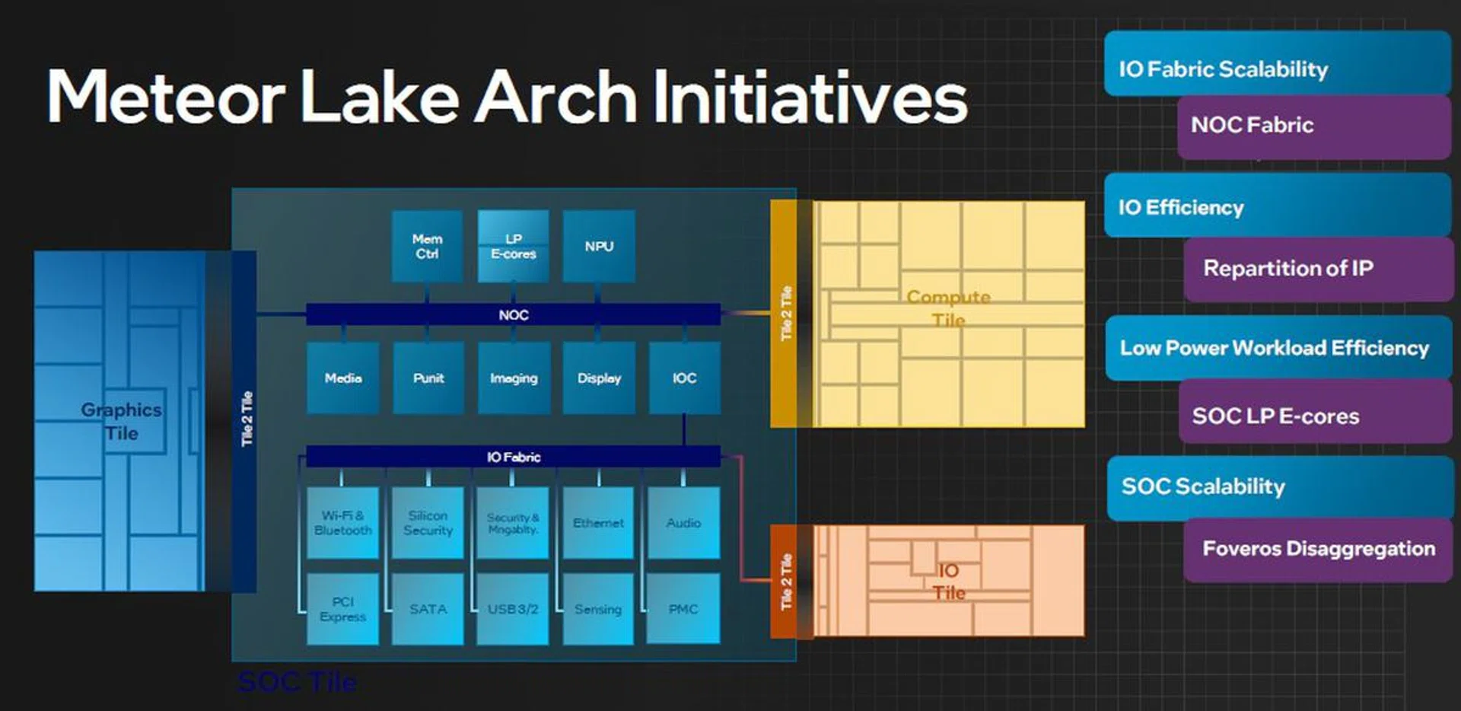Toggle the Punit block

click(428, 377)
